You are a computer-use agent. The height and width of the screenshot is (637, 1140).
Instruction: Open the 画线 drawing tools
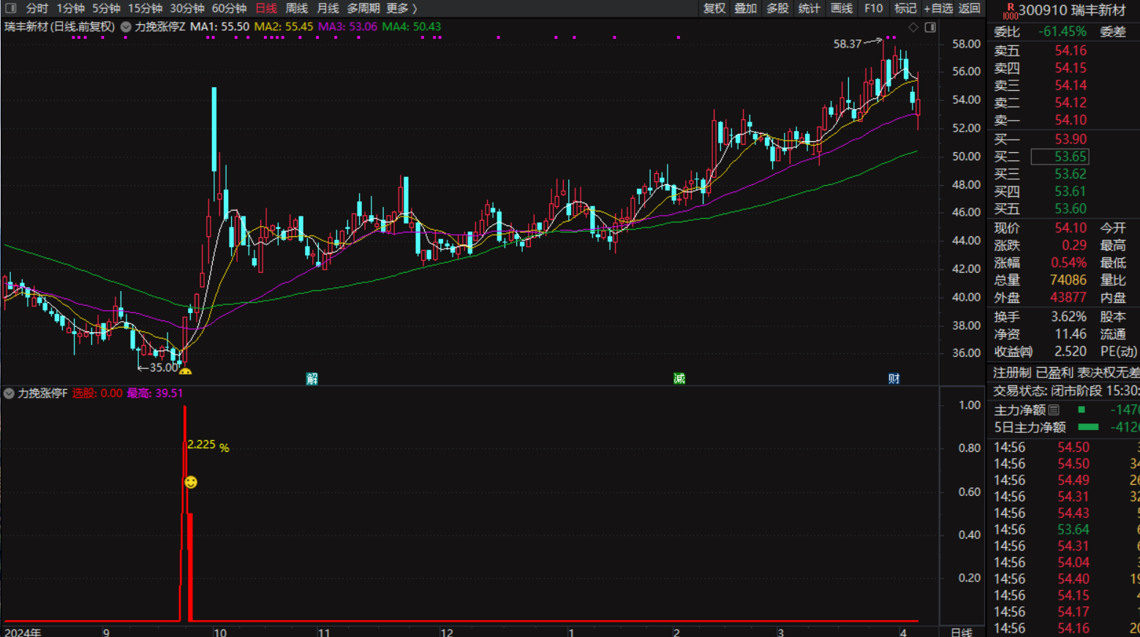[x=842, y=8]
